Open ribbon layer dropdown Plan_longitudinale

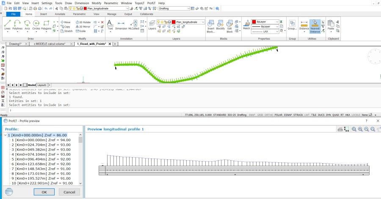tap(203, 22)
